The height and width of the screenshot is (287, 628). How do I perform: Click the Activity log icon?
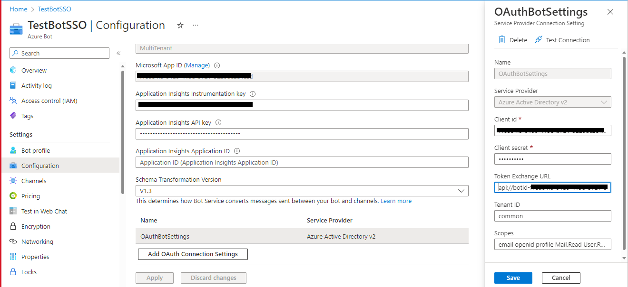tap(13, 85)
